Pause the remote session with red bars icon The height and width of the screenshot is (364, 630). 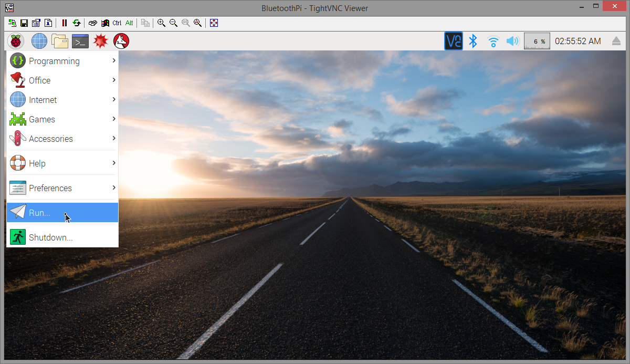[65, 23]
